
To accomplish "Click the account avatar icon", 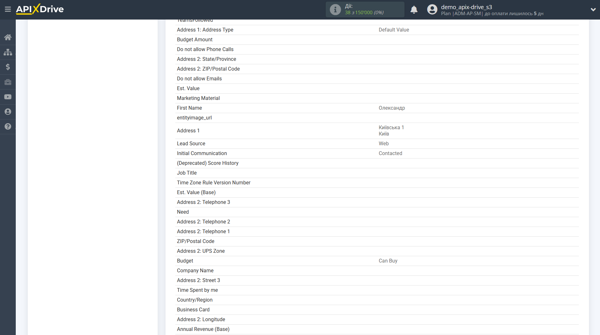I will [432, 9].
